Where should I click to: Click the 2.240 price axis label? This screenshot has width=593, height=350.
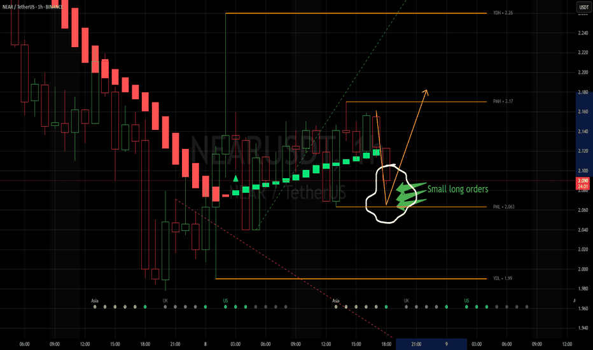pos(583,33)
